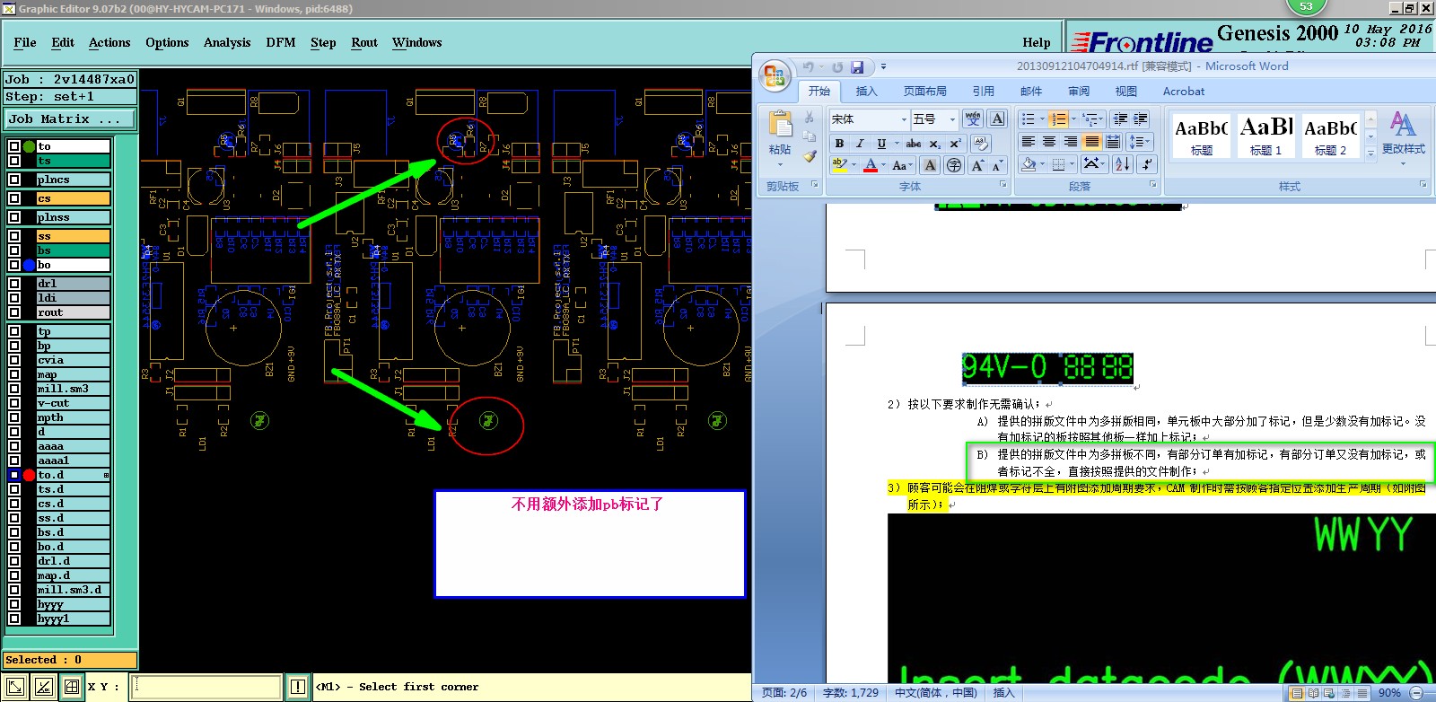Open the font color dropdown arrow
The height and width of the screenshot is (702, 1436).
click(x=883, y=165)
